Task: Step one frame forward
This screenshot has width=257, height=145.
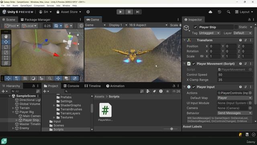Action: (x=138, y=12)
